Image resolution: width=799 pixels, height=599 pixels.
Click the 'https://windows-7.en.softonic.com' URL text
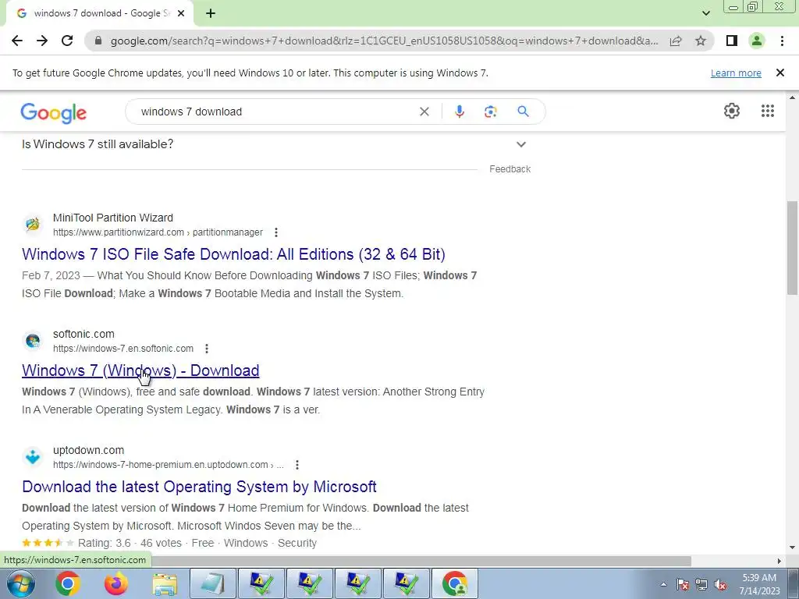click(123, 349)
